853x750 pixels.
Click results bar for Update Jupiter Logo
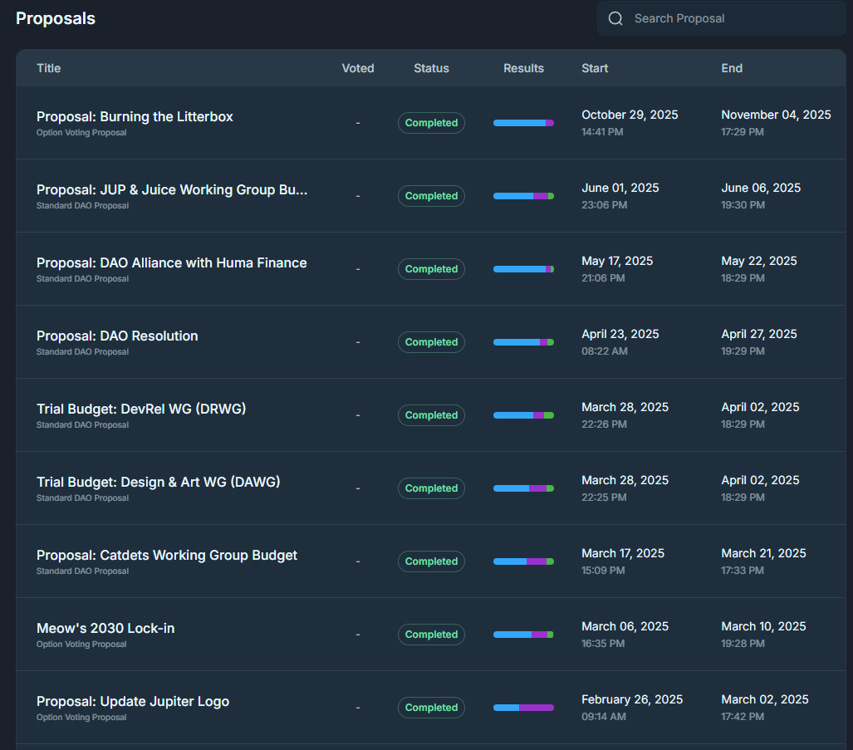click(523, 708)
